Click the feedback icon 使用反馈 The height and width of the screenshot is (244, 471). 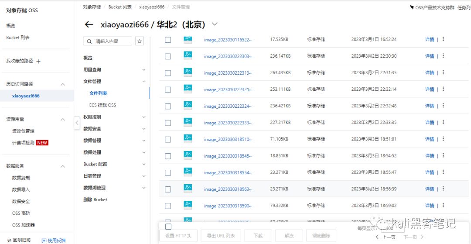44,241
